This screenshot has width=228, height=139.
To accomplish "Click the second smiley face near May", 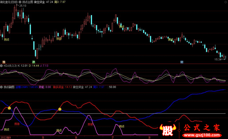I will click(x=60, y=109).
